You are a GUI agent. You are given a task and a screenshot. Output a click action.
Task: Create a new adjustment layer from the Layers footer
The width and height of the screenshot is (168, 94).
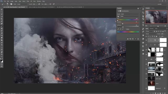point(158,93)
